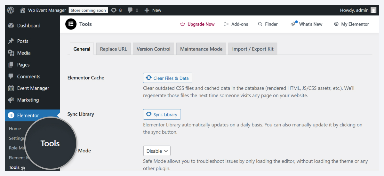
Task: Open the What's New link
Action: (311, 24)
